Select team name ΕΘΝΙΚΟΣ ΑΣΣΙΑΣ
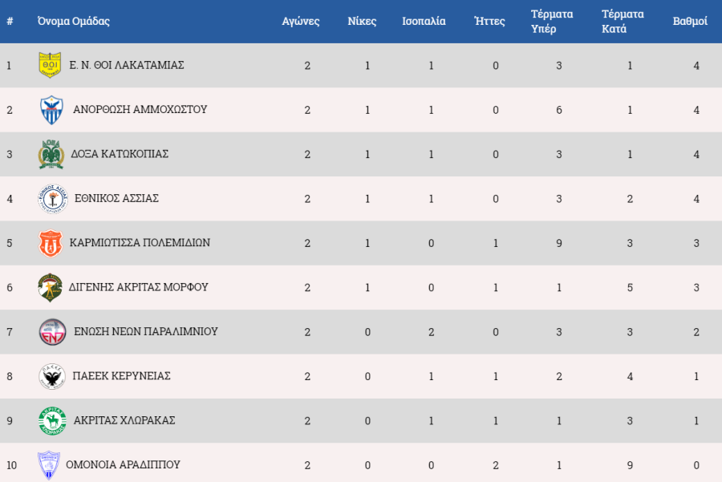722x482 pixels. pos(116,198)
